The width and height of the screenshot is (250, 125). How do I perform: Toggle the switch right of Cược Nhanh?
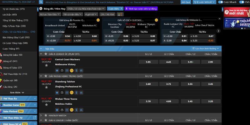242,2
